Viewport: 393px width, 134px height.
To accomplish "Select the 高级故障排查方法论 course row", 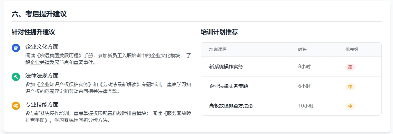I will pyautogui.click(x=291, y=106).
